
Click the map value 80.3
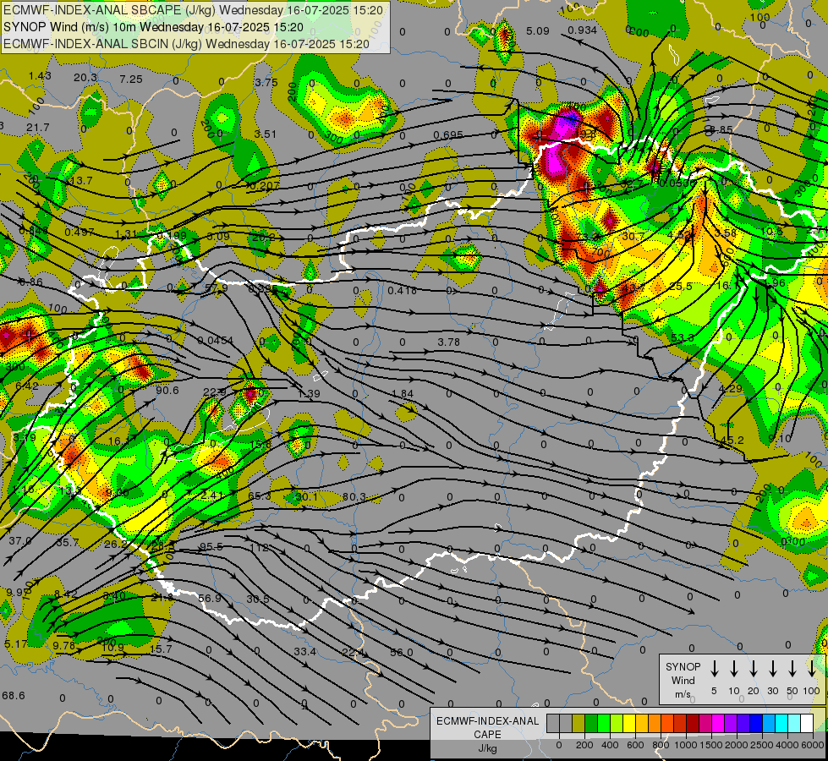(x=354, y=497)
